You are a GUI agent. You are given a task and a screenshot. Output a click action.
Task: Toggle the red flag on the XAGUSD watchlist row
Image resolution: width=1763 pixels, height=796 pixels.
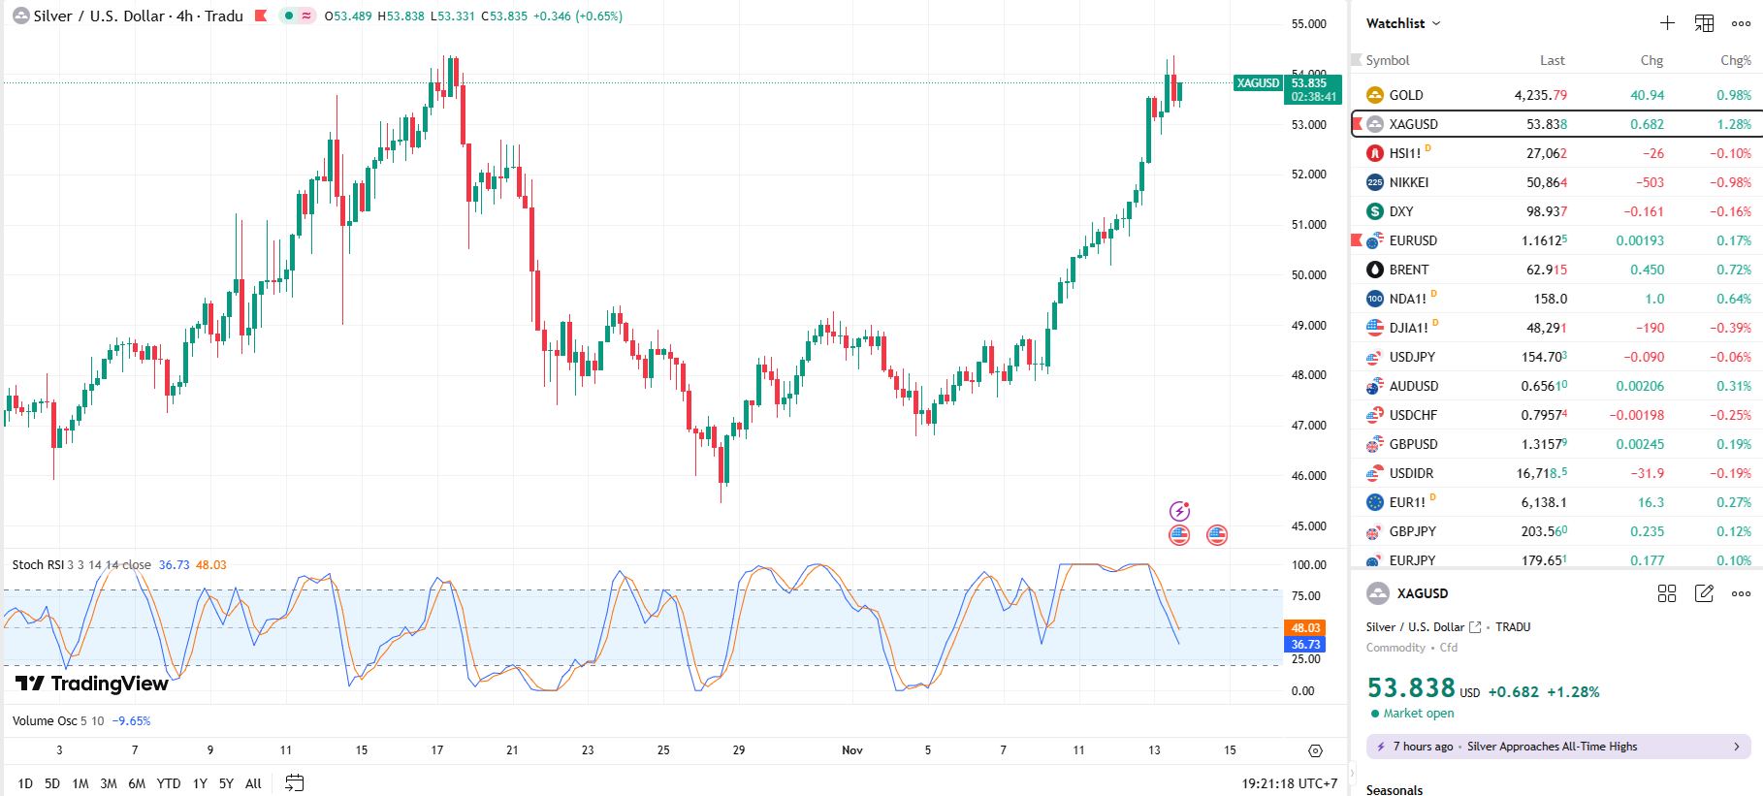pyautogui.click(x=1358, y=124)
